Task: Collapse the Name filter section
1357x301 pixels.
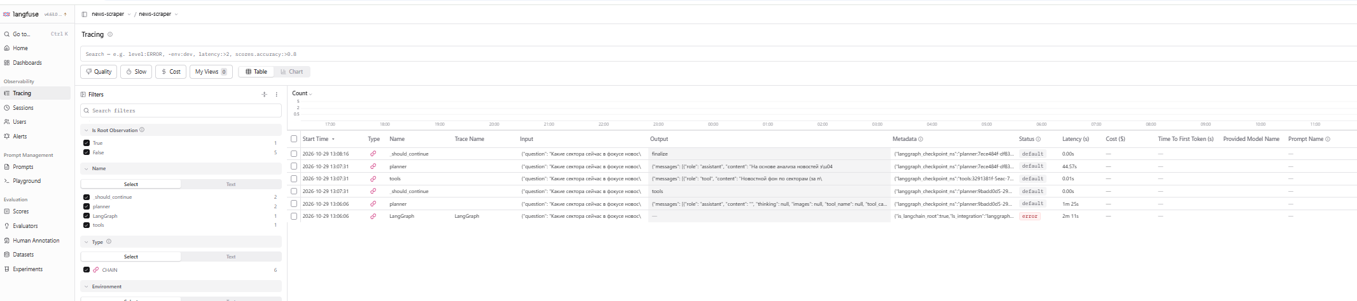Action: point(181,168)
